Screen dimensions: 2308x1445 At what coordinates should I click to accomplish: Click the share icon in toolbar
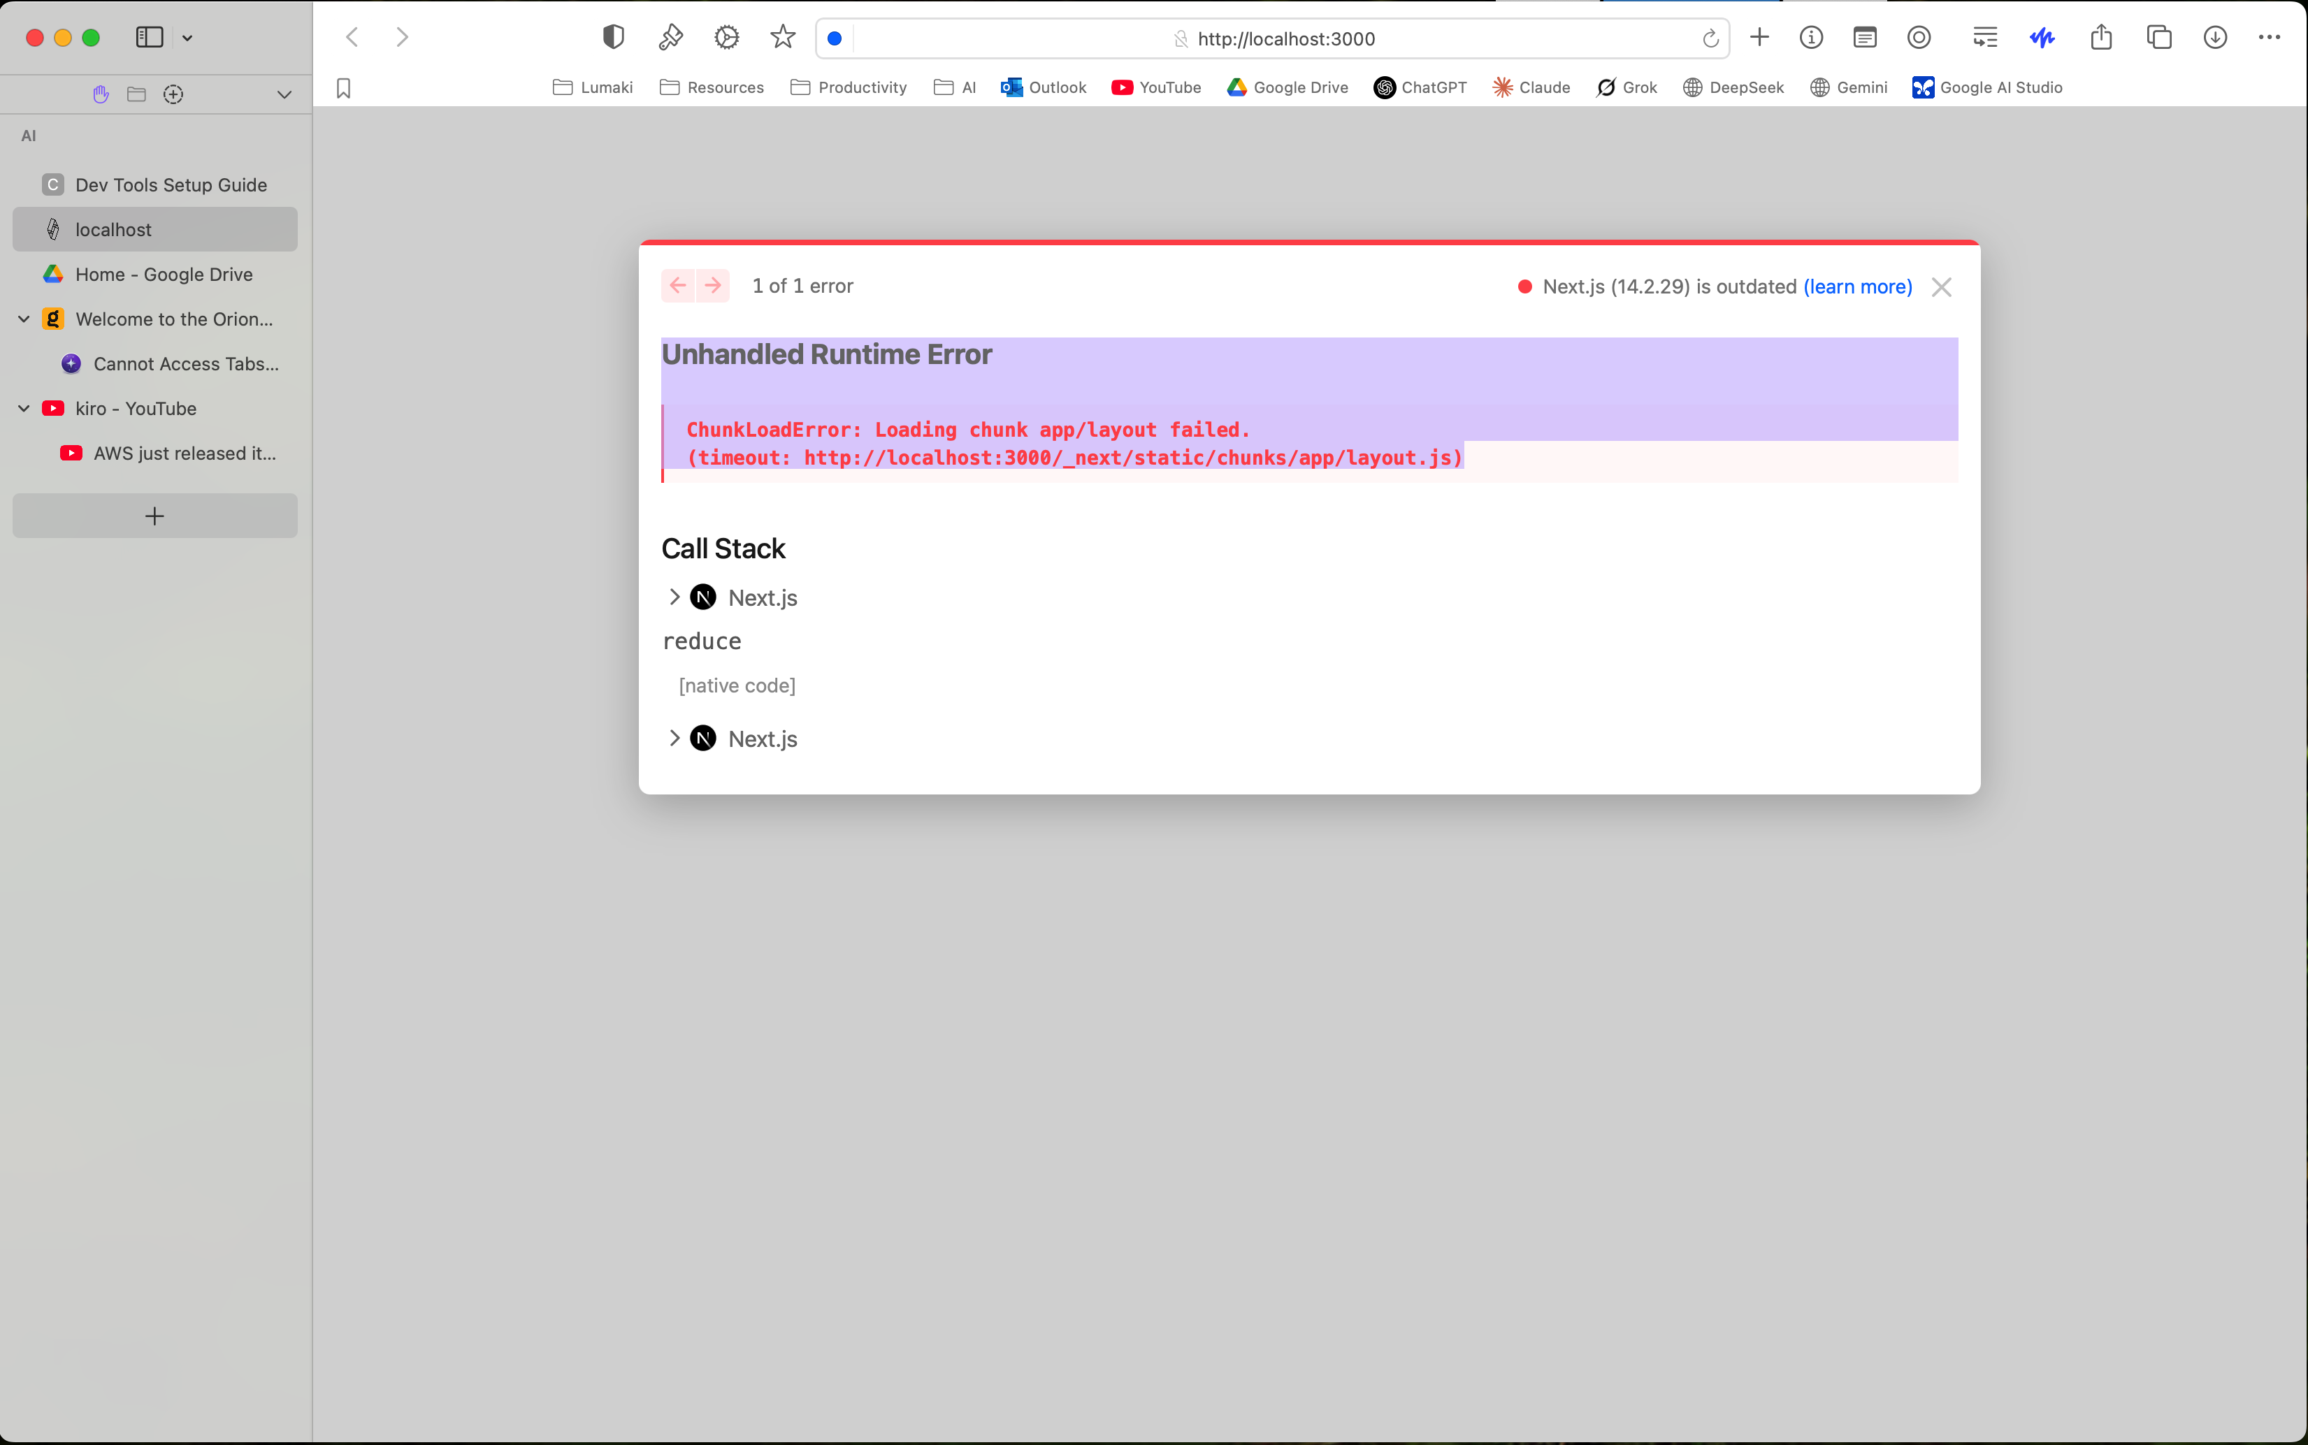click(x=2100, y=37)
